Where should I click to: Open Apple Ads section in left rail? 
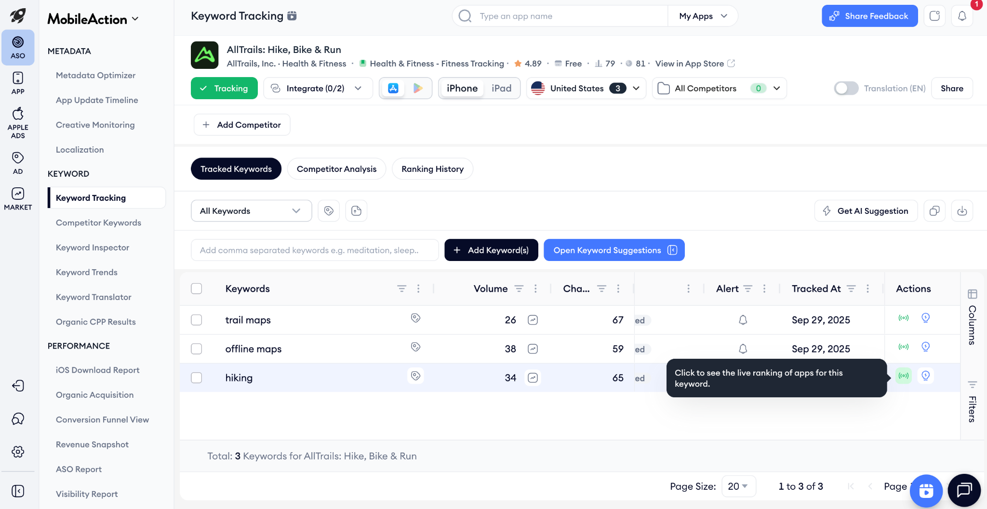pyautogui.click(x=18, y=123)
